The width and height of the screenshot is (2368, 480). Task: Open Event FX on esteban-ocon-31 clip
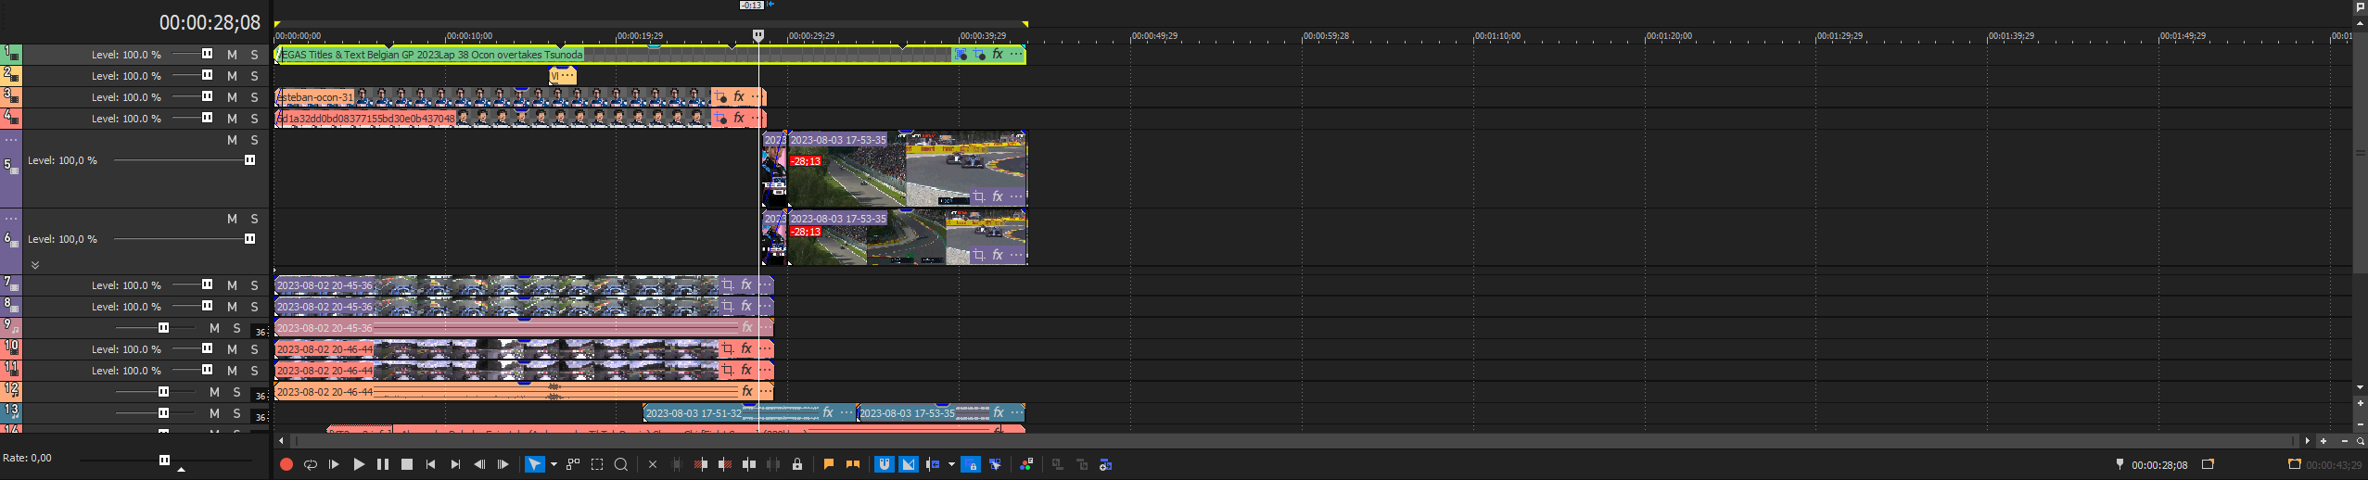click(739, 96)
